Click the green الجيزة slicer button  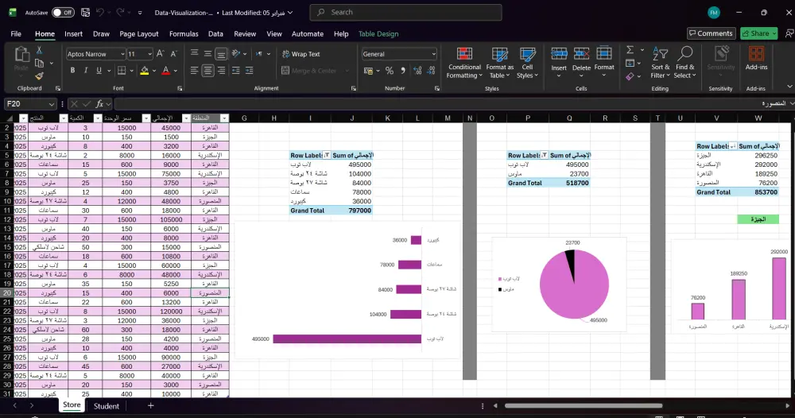(x=758, y=219)
